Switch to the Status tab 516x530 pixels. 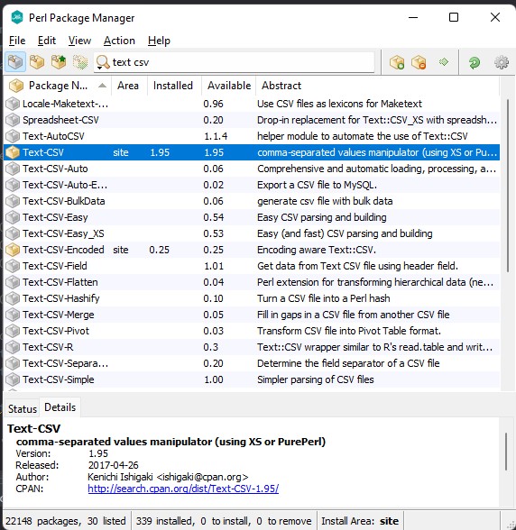coord(23,408)
